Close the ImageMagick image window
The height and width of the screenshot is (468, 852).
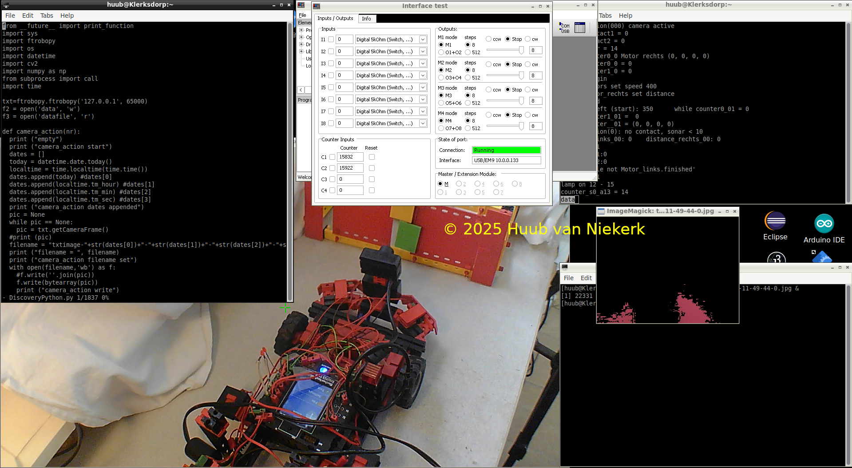pyautogui.click(x=735, y=211)
